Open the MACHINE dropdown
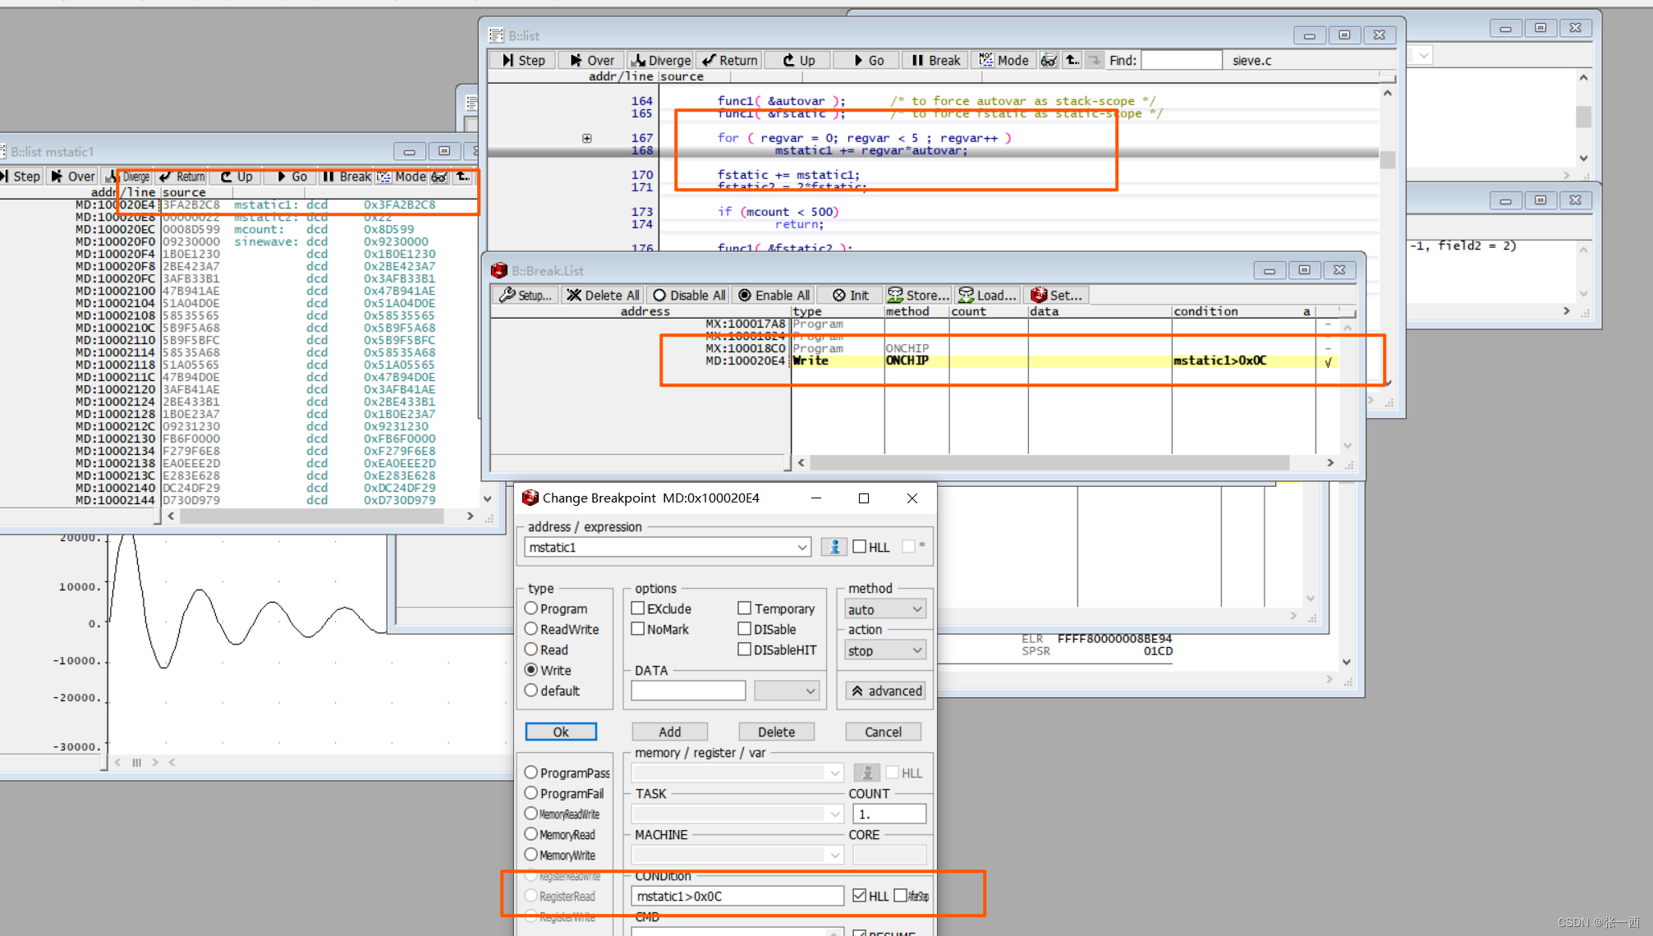 tap(834, 855)
